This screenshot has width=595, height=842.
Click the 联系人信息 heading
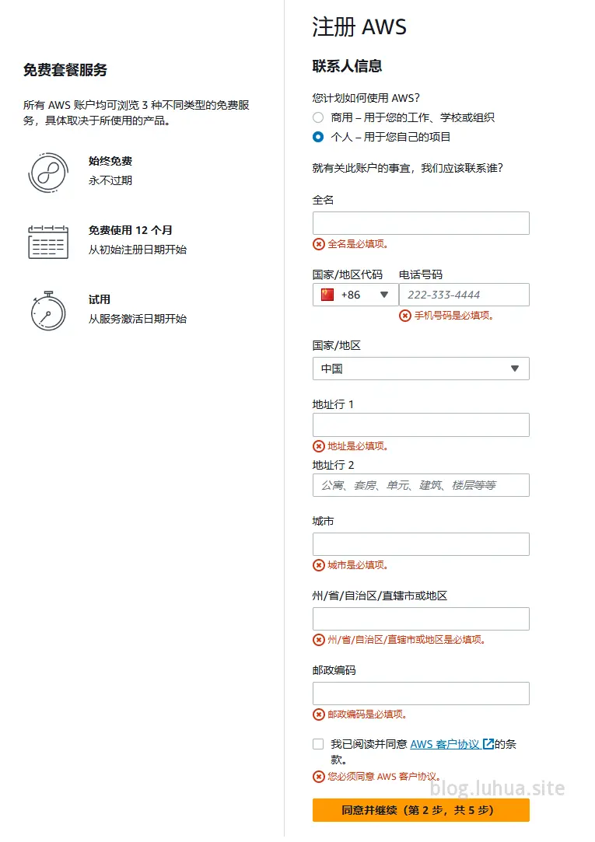tap(347, 66)
